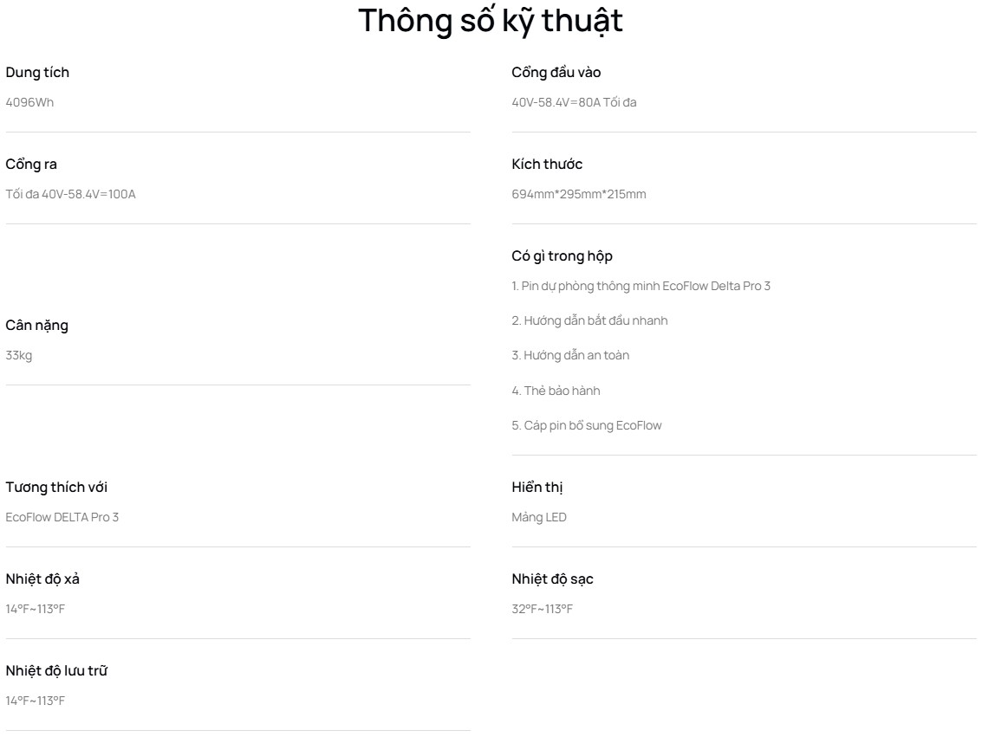
Task: Select the "Tối đa 40V-58.4V=100A" output value
Action: (x=70, y=194)
